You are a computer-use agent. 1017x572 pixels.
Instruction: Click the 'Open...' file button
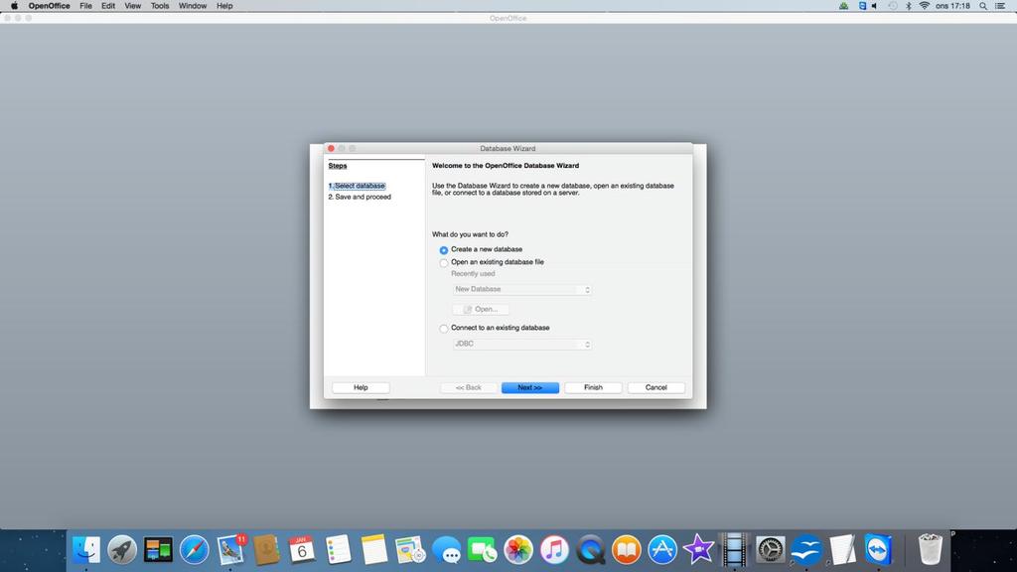pyautogui.click(x=481, y=310)
